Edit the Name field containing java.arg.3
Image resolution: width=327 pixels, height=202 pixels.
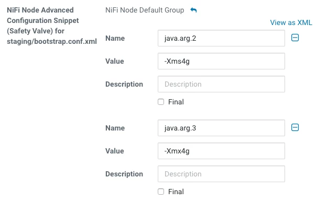pos(221,128)
